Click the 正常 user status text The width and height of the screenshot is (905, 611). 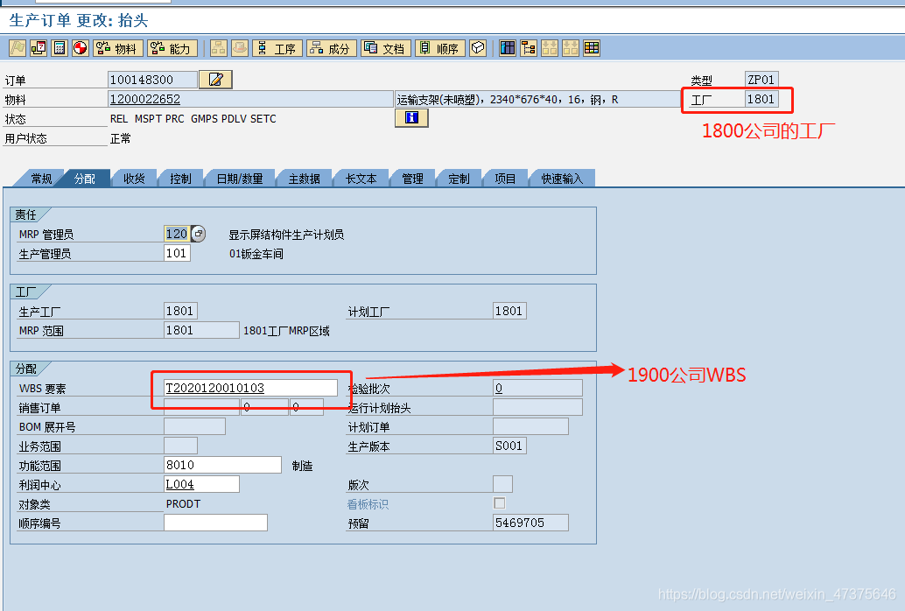[121, 138]
